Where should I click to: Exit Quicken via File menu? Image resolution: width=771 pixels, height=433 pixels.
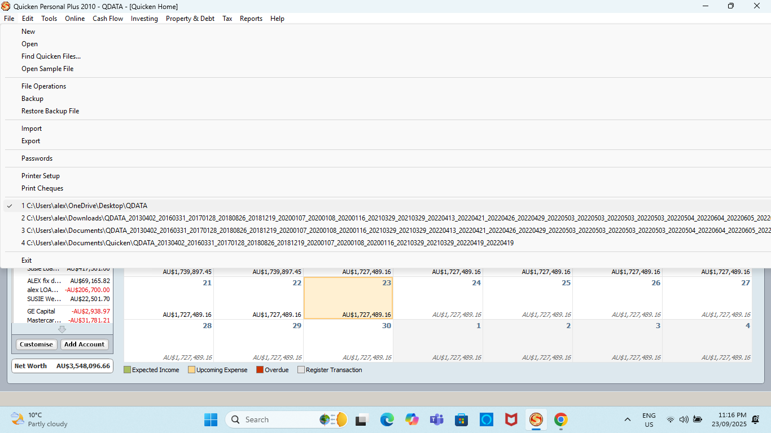coord(27,260)
